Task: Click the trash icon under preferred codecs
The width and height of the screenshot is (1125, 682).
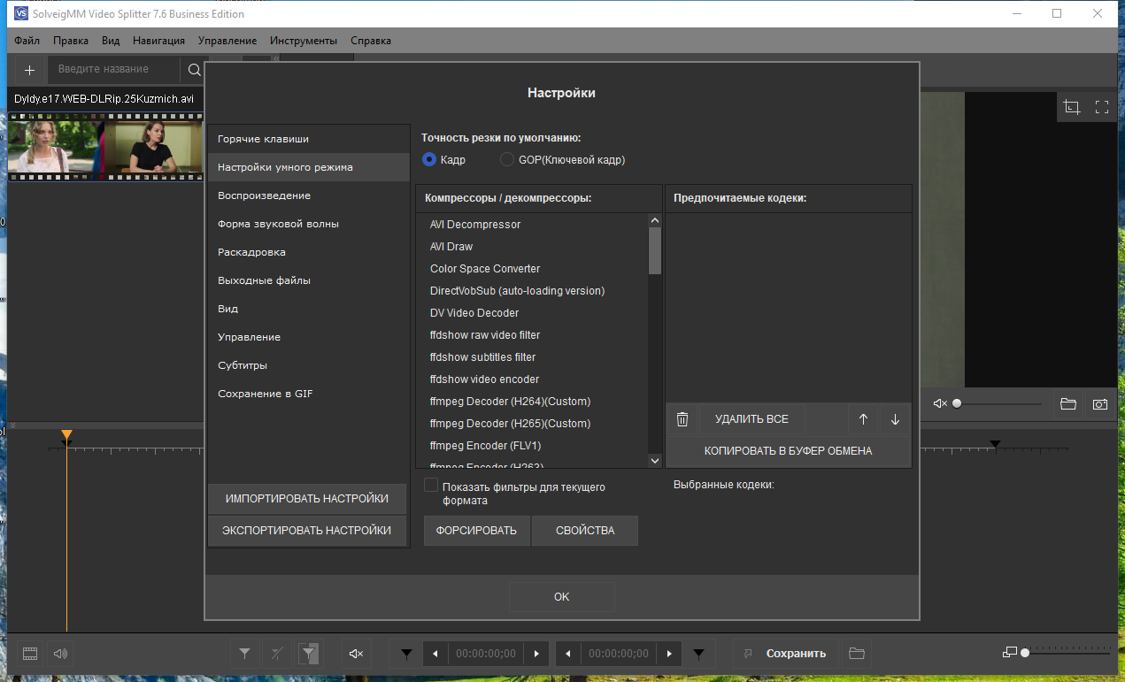Action: (x=682, y=419)
